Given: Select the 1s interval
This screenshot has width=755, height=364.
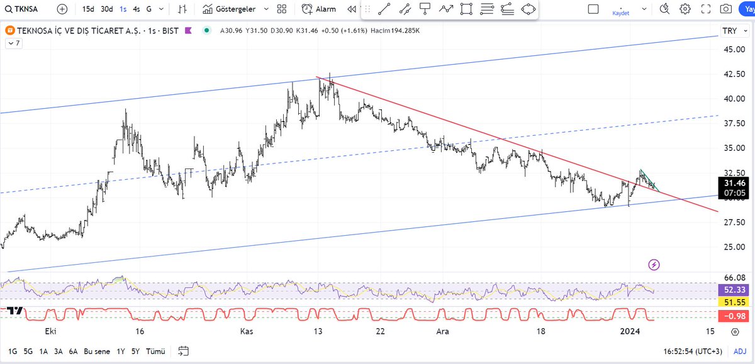Looking at the screenshot, I should coord(123,9).
